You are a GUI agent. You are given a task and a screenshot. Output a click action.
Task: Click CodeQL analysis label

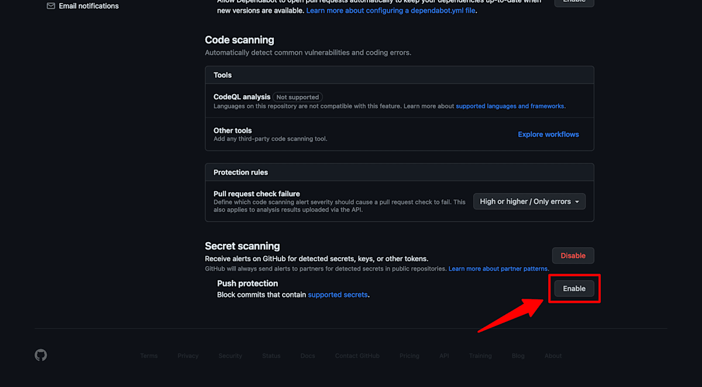[x=242, y=97]
